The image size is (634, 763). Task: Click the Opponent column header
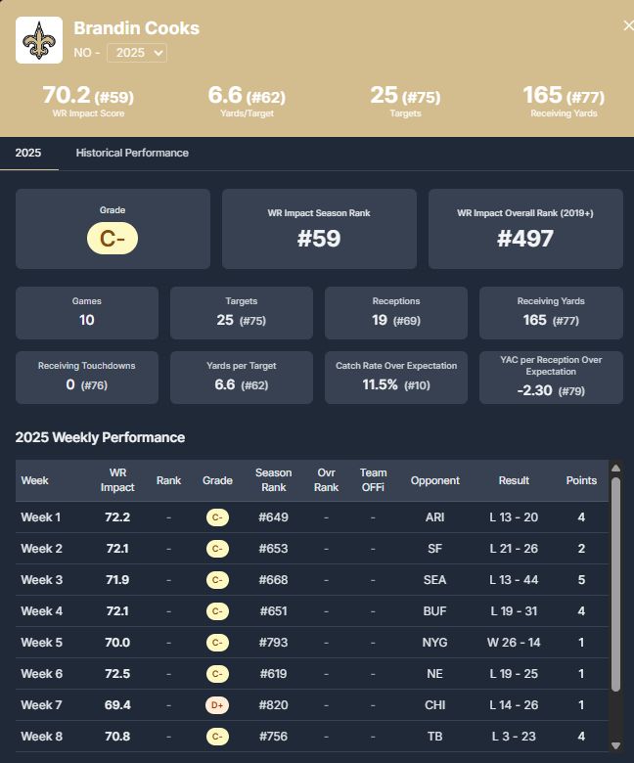434,480
